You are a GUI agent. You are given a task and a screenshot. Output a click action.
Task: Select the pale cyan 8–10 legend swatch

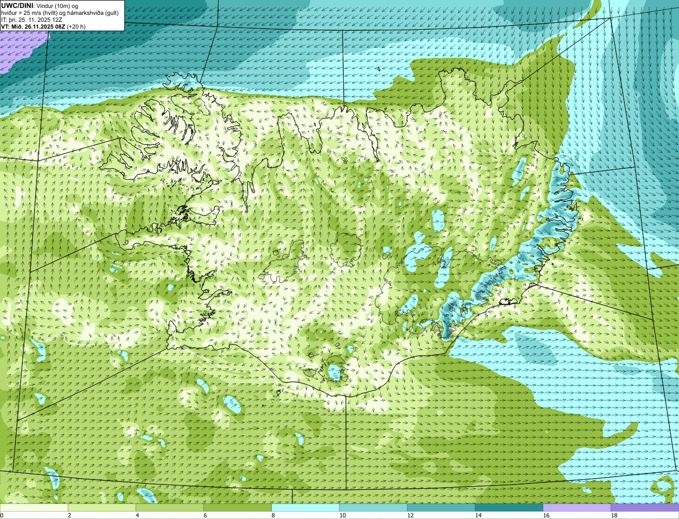(306, 507)
